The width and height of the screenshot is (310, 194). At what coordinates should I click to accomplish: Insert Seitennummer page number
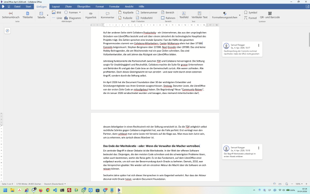pyautogui.click(x=146, y=12)
